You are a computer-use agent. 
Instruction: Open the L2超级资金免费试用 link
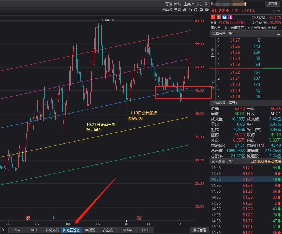click(266, 161)
